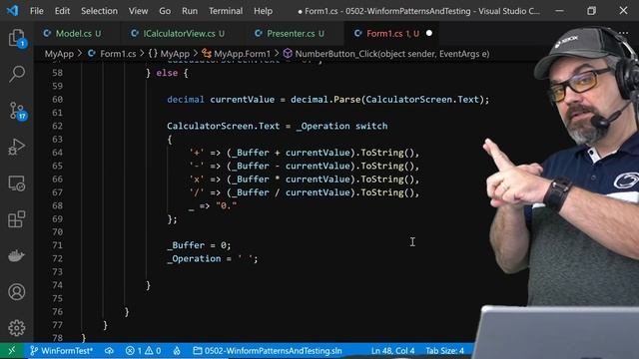Screen dimensions: 639x359
Task: Open the View menu
Action: point(138,11)
